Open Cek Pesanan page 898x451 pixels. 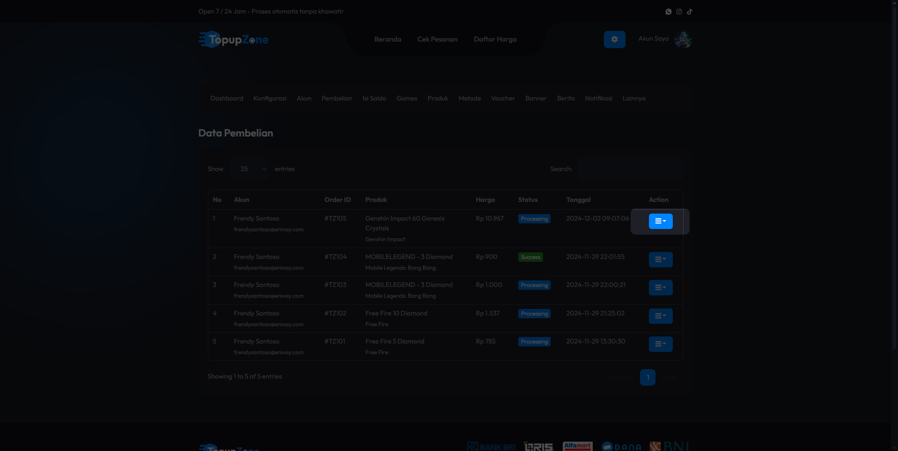coord(437,39)
